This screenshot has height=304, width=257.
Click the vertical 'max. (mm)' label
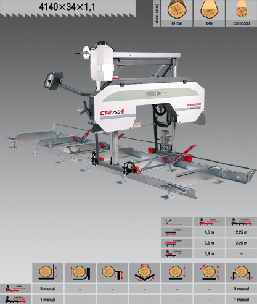tap(157, 13)
